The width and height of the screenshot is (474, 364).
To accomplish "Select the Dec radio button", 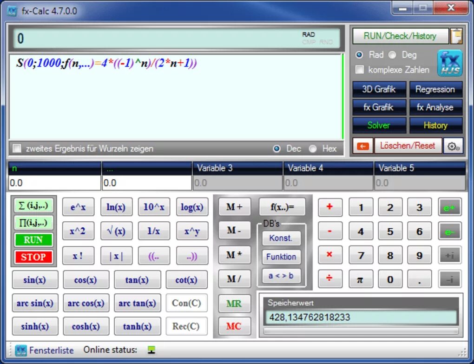I will coord(276,149).
